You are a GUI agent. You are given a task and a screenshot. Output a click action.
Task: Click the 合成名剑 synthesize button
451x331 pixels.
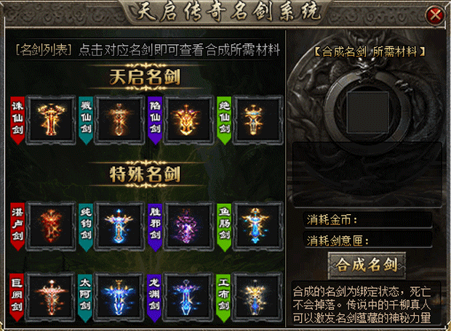(367, 265)
